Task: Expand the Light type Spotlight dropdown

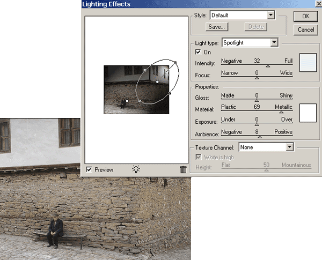Action: coord(250,42)
